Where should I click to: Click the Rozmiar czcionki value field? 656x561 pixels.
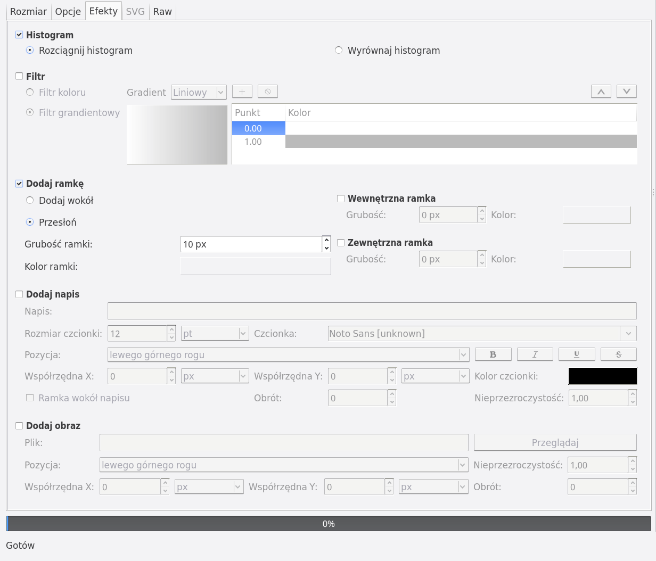click(x=137, y=334)
